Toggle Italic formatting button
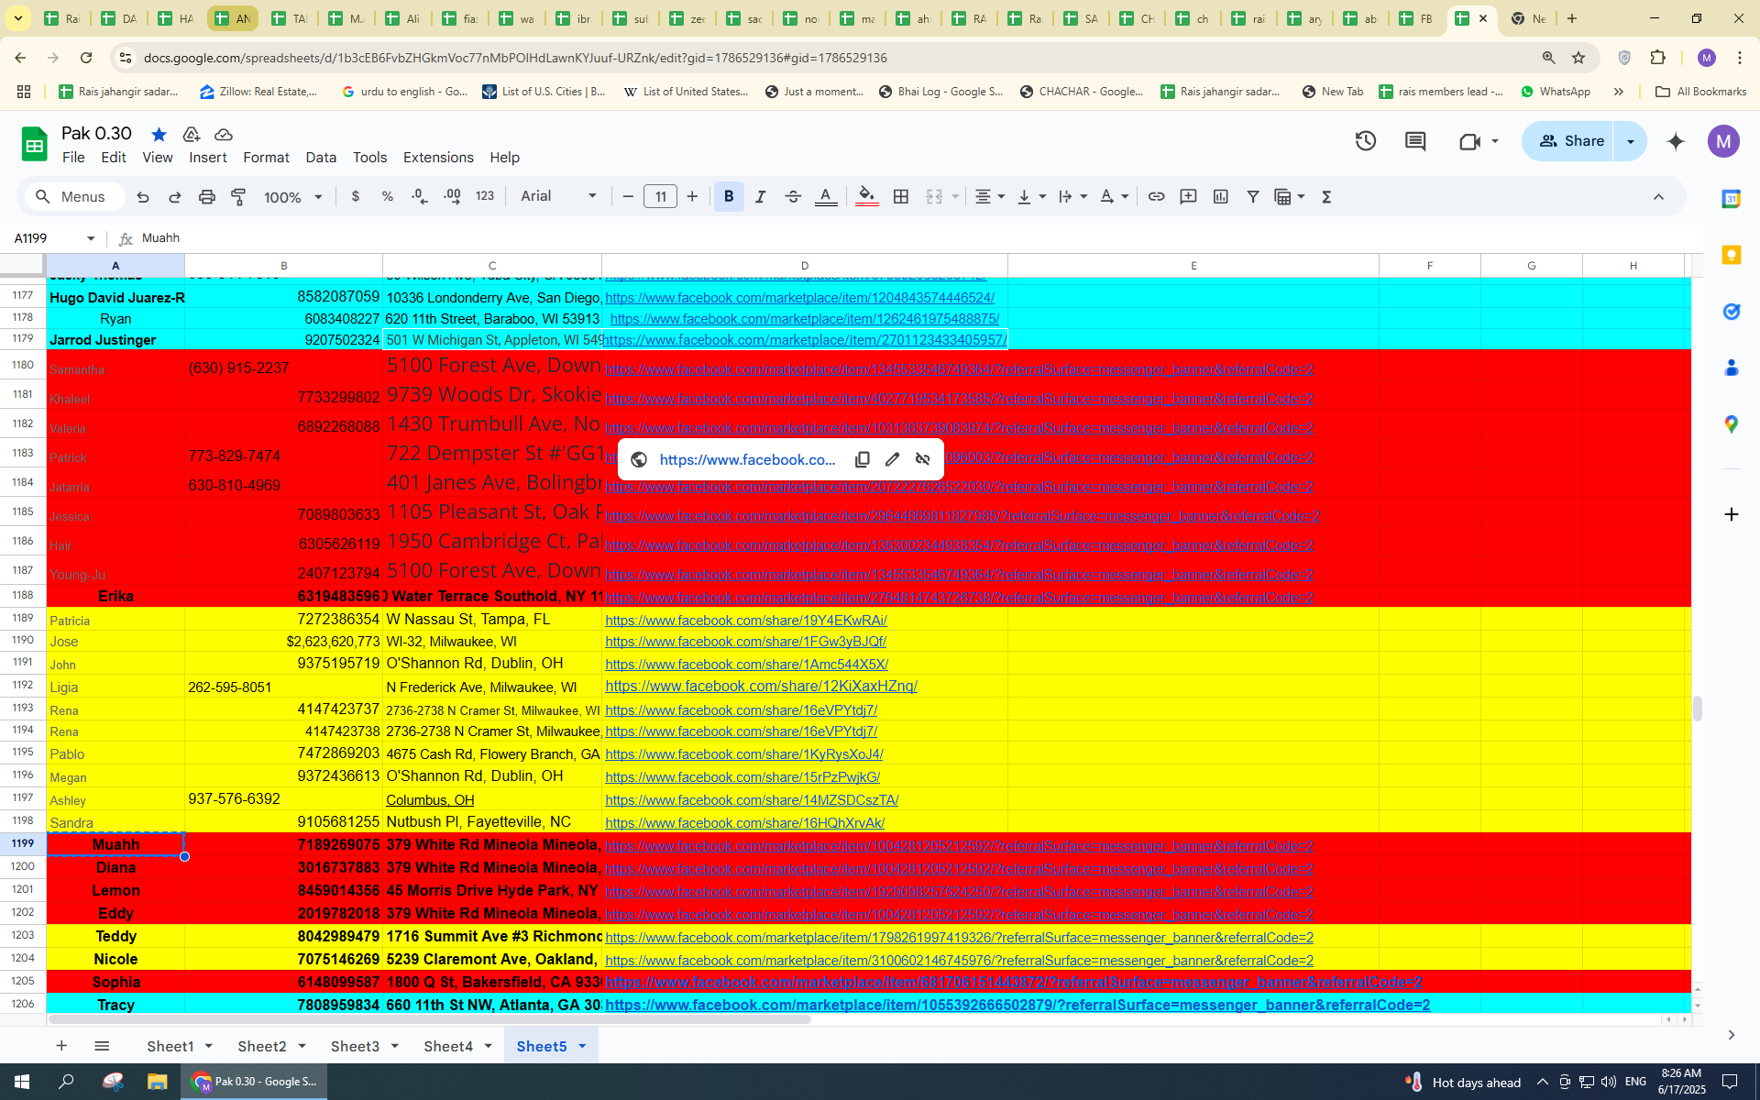 click(760, 197)
